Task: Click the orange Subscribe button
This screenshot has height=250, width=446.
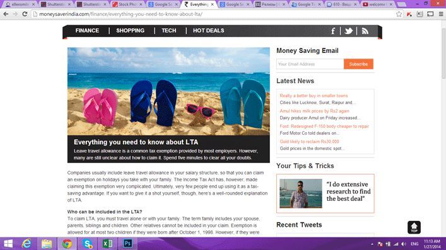Action: (358, 64)
